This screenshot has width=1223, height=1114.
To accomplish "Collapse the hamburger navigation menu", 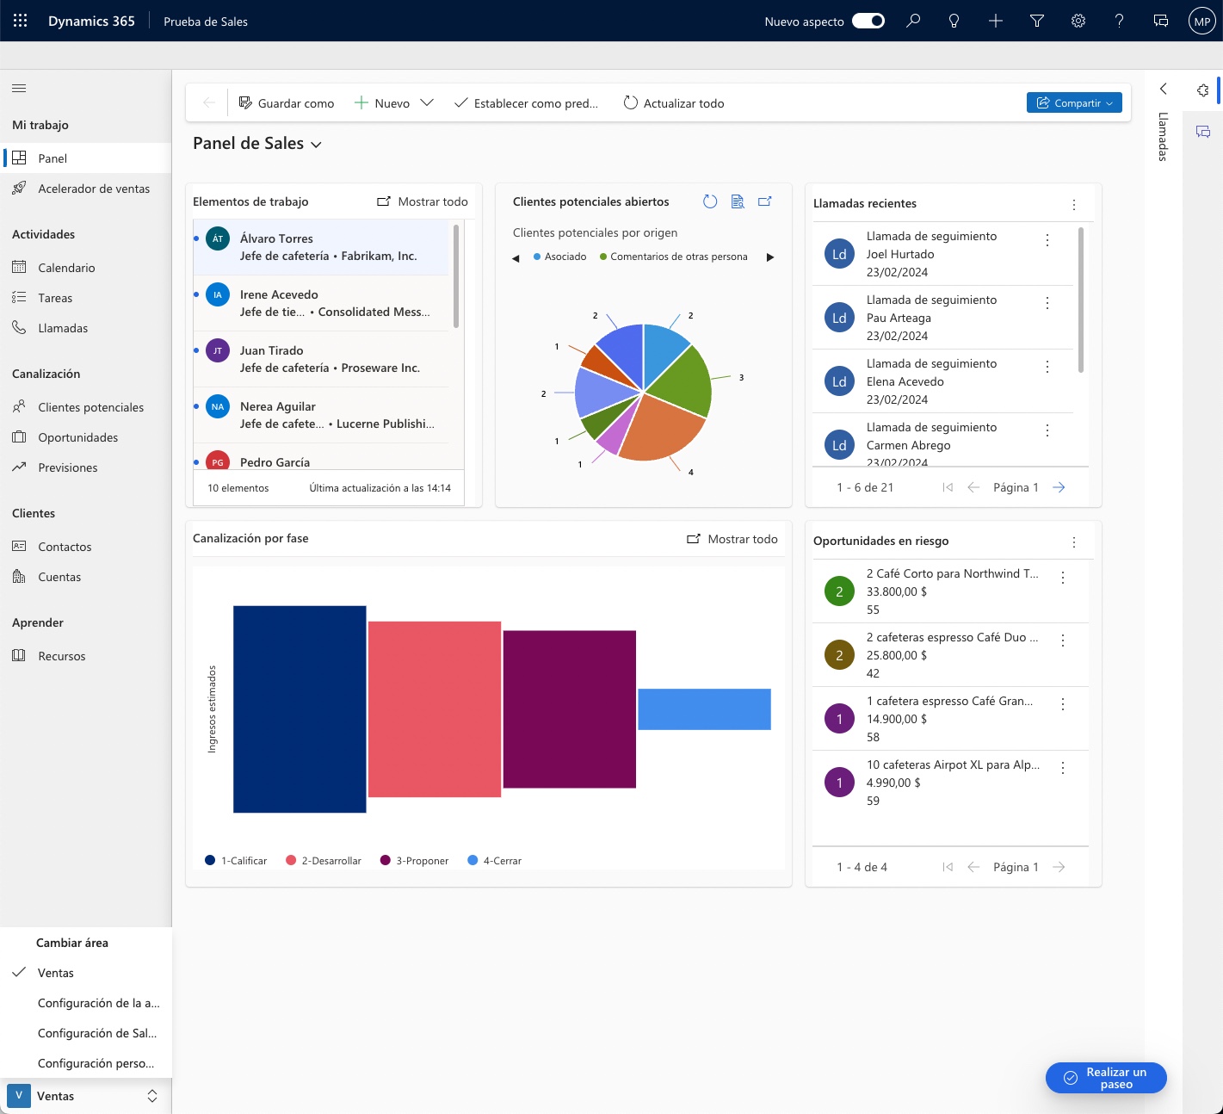I will 19,88.
